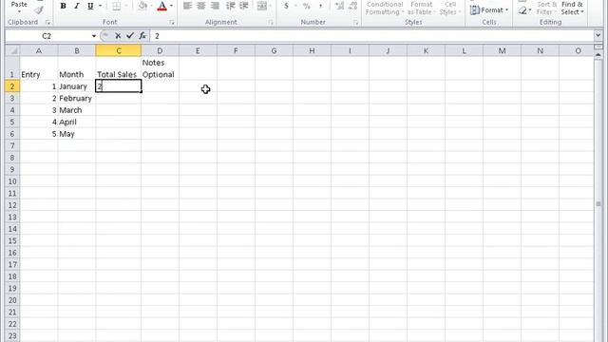The width and height of the screenshot is (608, 342).
Task: Open Find & Select menu
Action: point(572,9)
